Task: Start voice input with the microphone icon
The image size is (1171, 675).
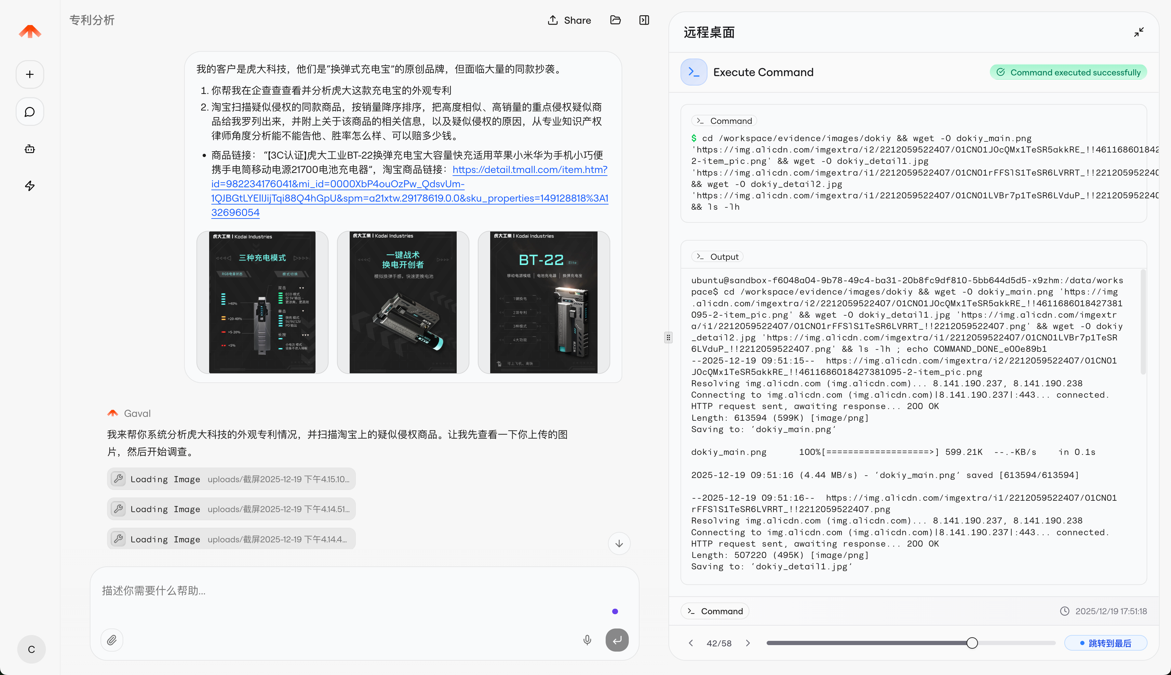Action: click(x=587, y=640)
